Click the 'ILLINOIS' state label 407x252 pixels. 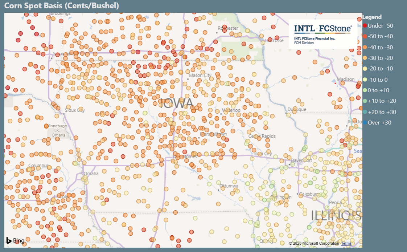click(x=336, y=215)
